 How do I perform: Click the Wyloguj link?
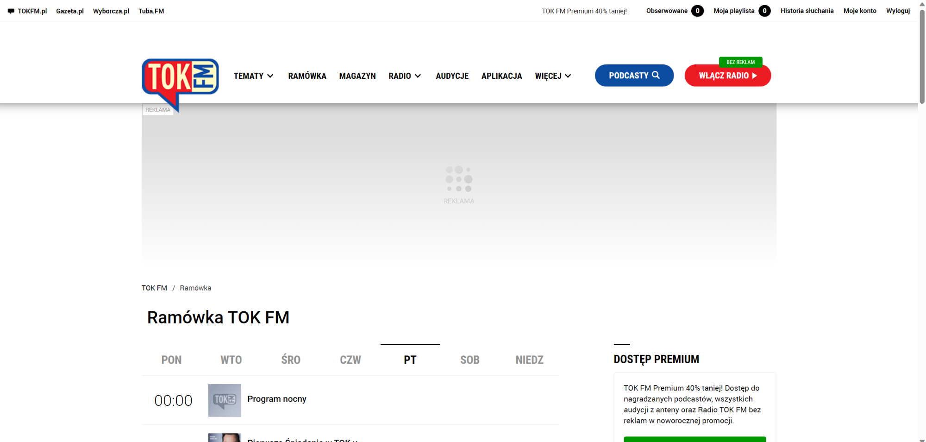(x=898, y=11)
